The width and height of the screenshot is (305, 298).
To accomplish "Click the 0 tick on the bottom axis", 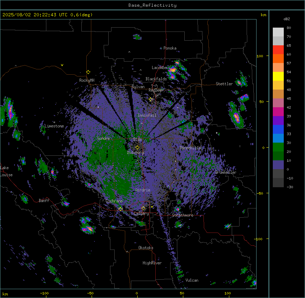I will click(137, 293).
